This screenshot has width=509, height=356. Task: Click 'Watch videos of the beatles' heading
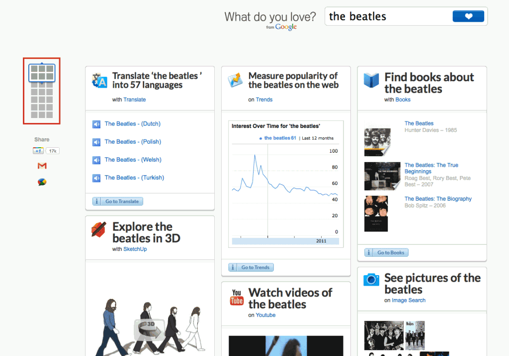click(290, 298)
